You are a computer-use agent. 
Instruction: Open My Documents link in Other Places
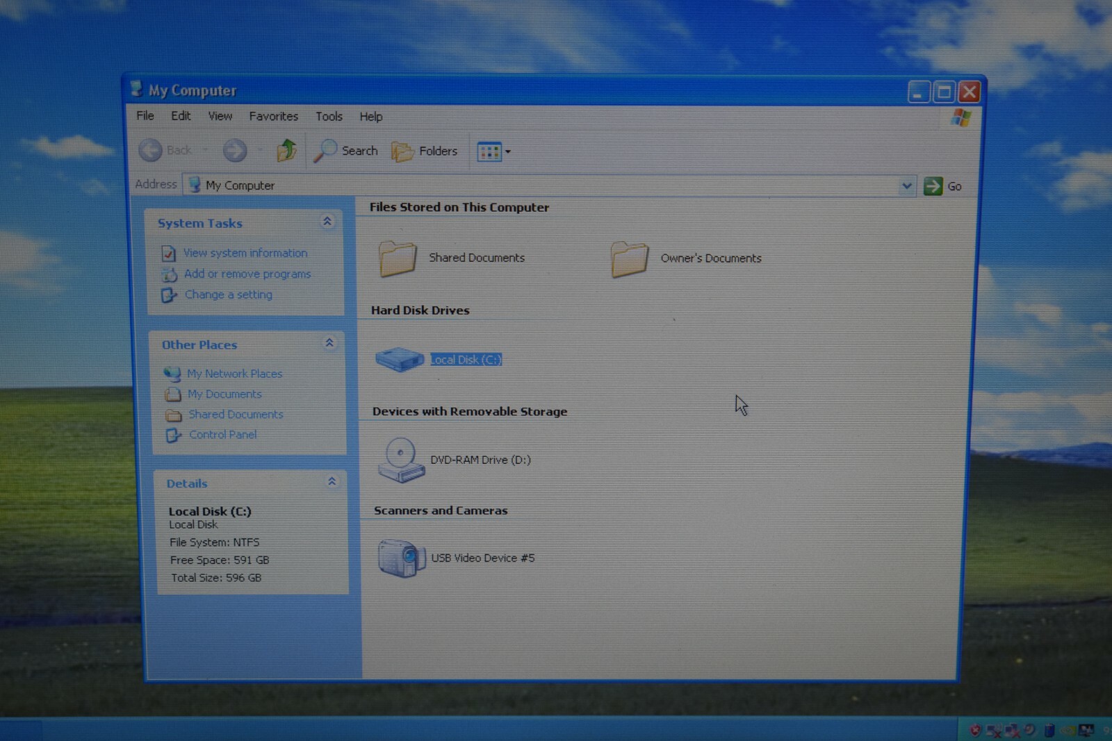tap(224, 394)
